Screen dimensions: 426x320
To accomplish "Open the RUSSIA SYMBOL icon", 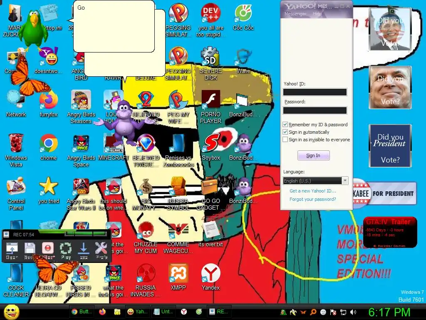I will coord(178,194).
